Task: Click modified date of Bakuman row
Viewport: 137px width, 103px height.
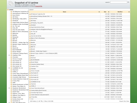Action: 116,40
